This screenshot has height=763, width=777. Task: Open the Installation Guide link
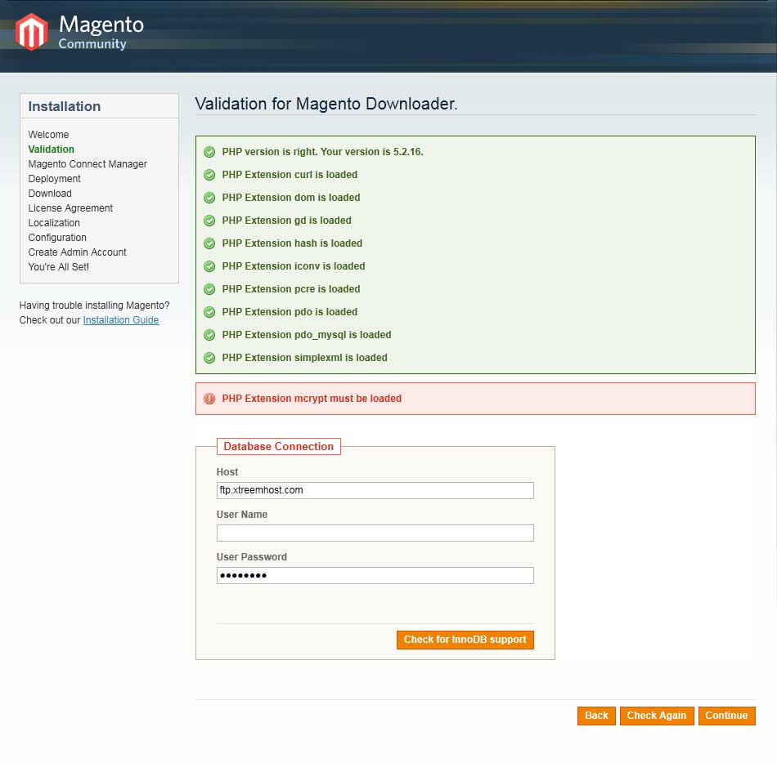pos(121,320)
